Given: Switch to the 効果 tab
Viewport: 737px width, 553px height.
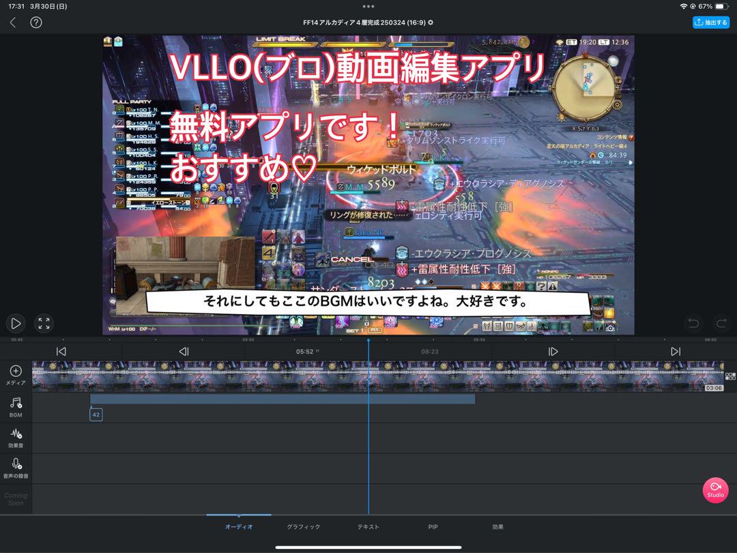Looking at the screenshot, I should tap(497, 526).
